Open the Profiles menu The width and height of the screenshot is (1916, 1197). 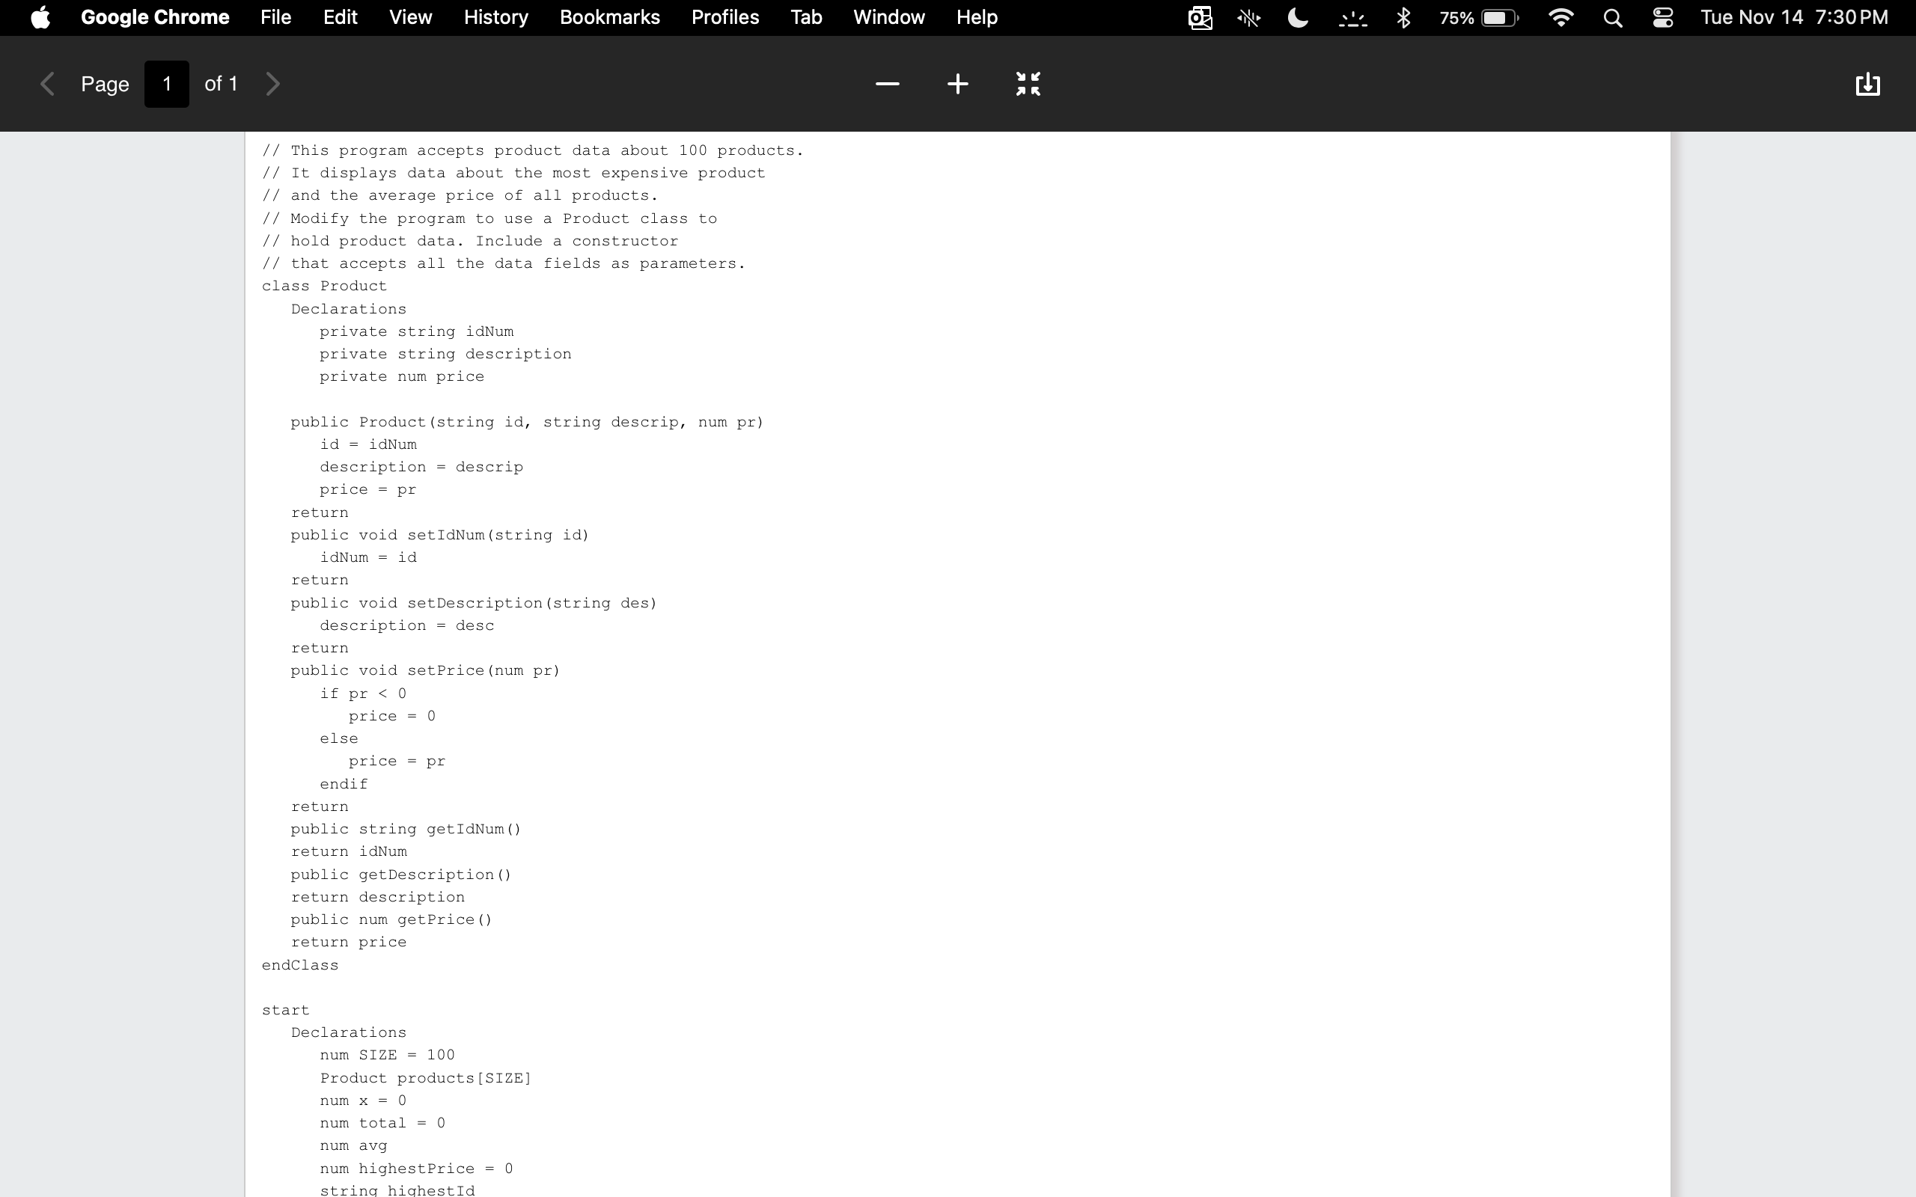click(x=725, y=17)
